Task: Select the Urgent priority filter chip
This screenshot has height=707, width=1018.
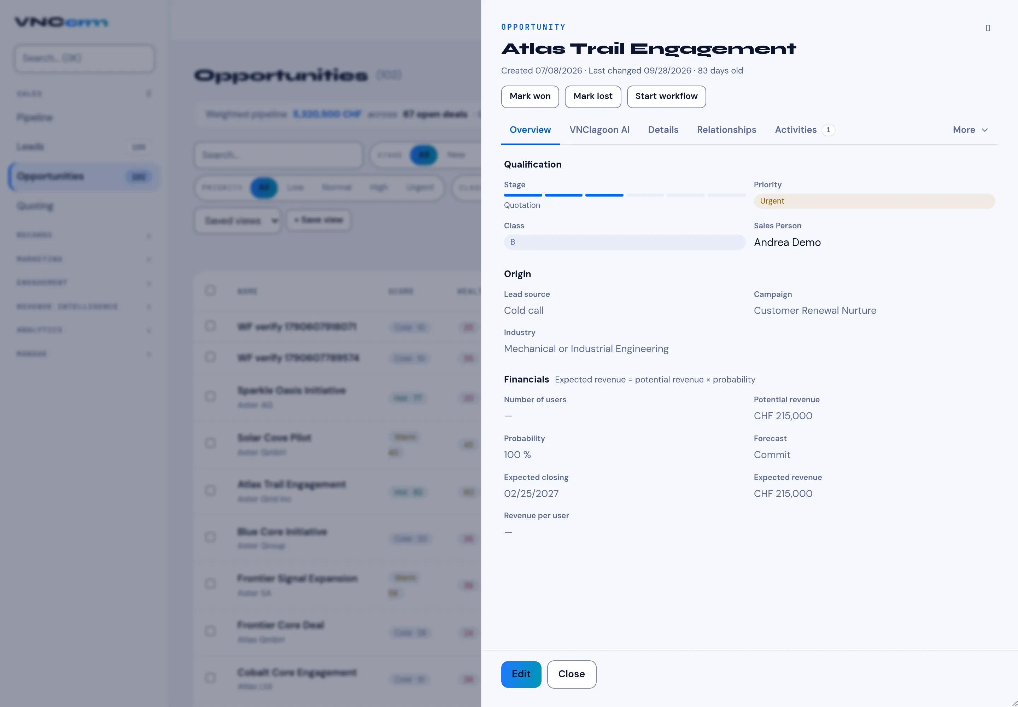Action: pyautogui.click(x=420, y=188)
